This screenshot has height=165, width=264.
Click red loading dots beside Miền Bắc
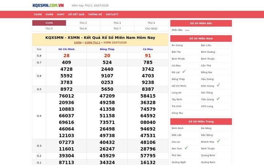(x=187, y=30)
